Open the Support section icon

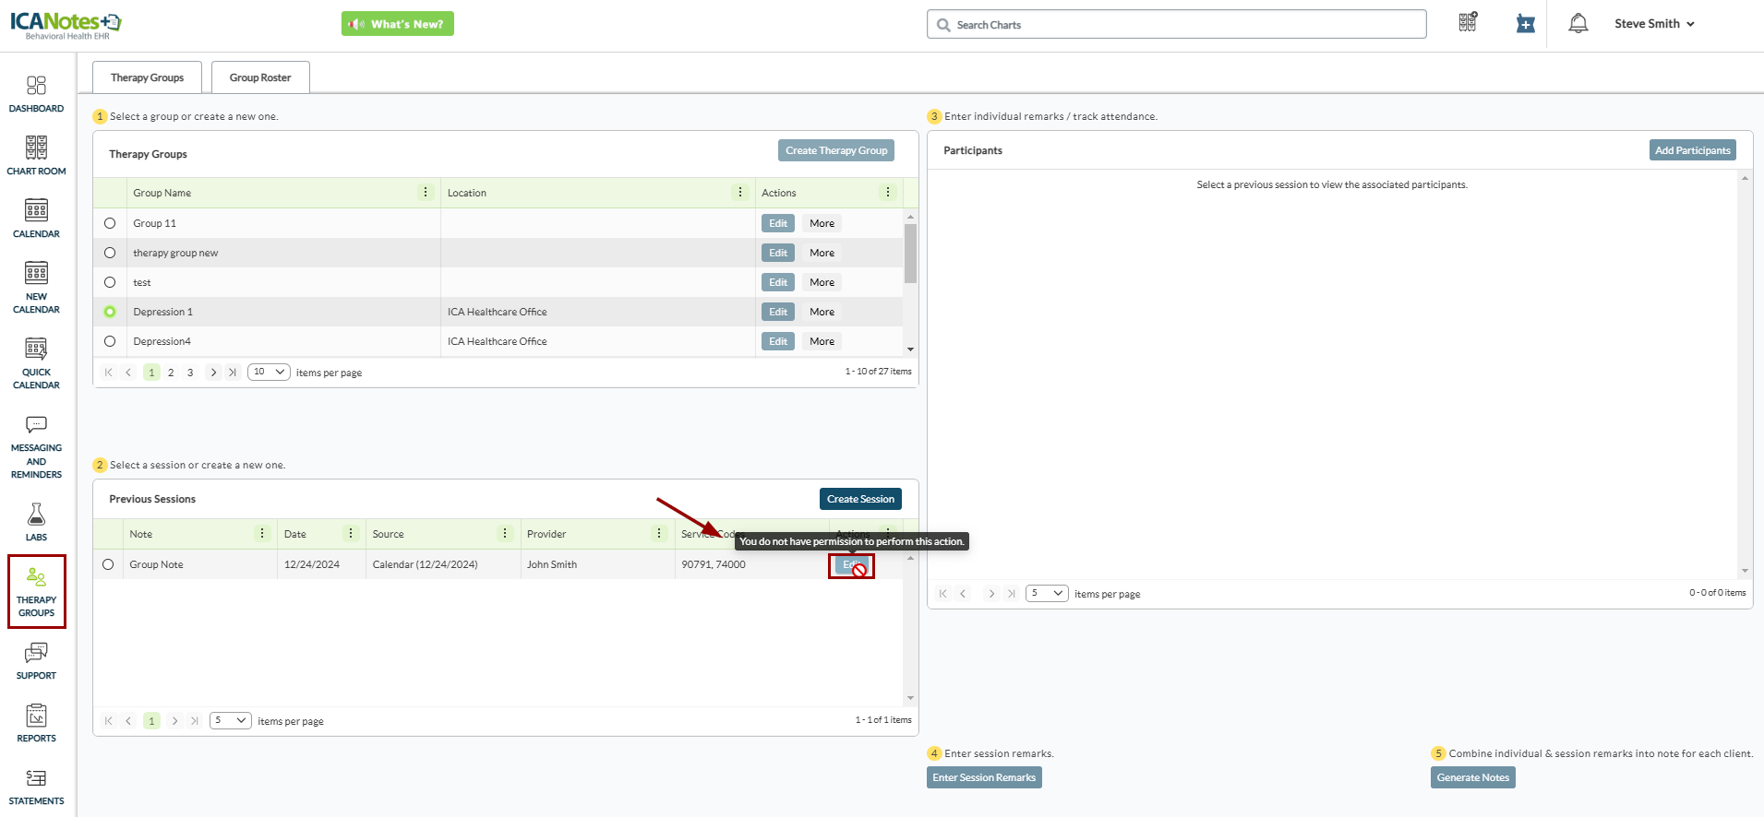36,660
